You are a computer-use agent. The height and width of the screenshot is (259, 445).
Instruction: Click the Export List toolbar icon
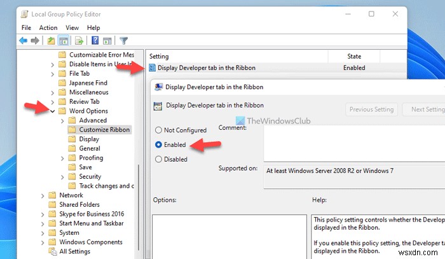79,41
